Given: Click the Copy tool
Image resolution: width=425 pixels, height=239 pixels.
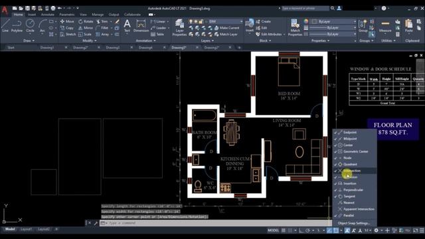Looking at the screenshot, I should click(67, 28).
